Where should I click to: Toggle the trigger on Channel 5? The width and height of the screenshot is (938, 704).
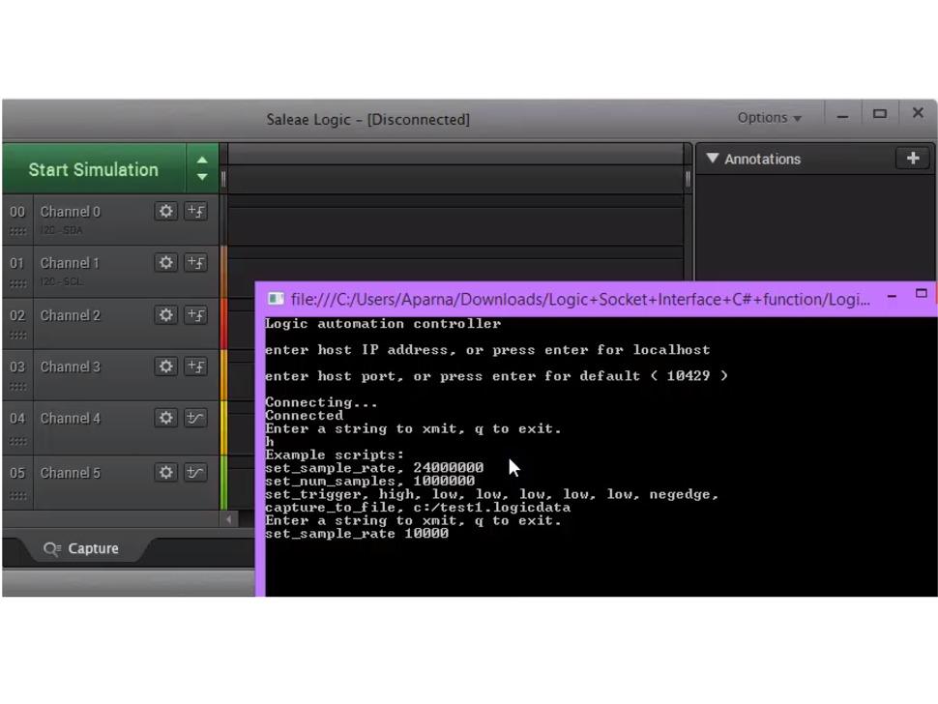pyautogui.click(x=195, y=472)
